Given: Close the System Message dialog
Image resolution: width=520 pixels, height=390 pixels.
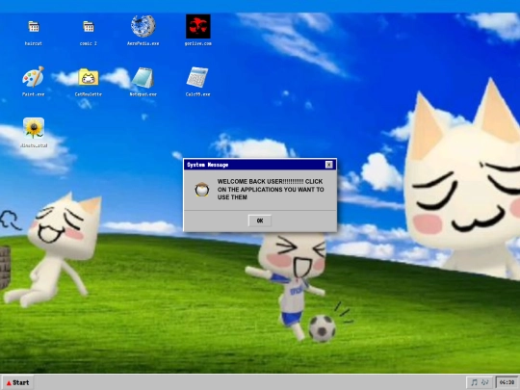Looking at the screenshot, I should pyautogui.click(x=328, y=165).
